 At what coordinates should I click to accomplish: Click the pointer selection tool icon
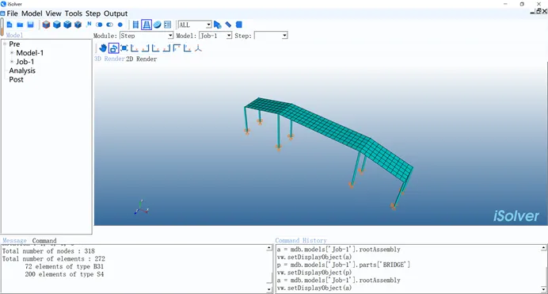[218, 25]
